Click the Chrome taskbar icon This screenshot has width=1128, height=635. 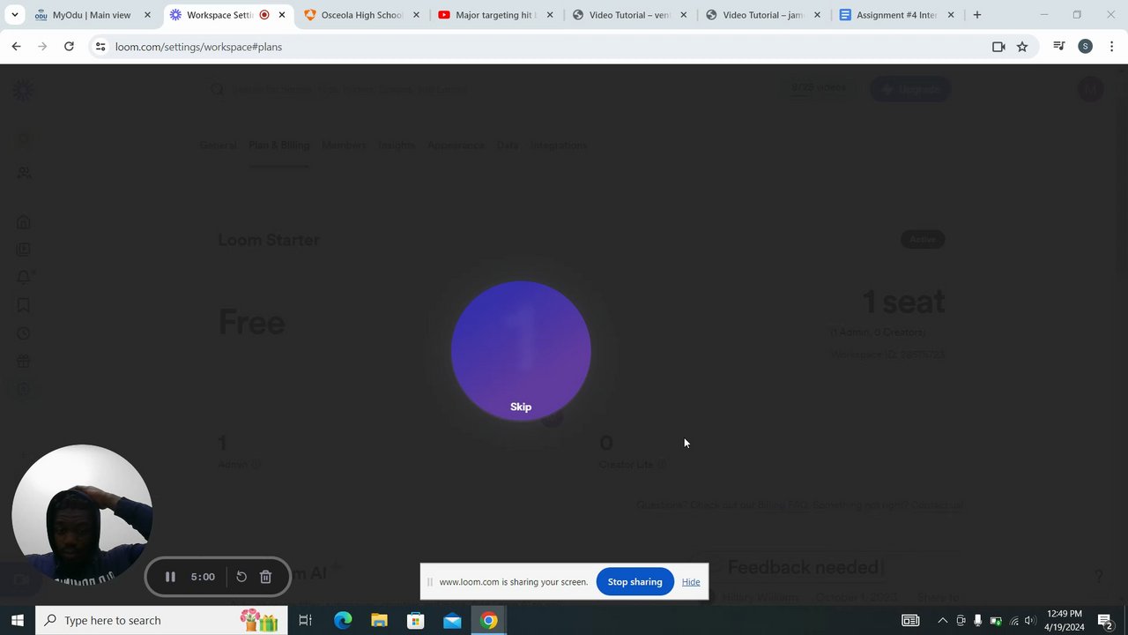tap(488, 621)
